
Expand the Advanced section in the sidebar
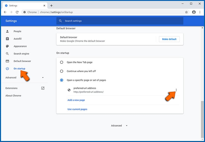pyautogui.click(x=25, y=77)
